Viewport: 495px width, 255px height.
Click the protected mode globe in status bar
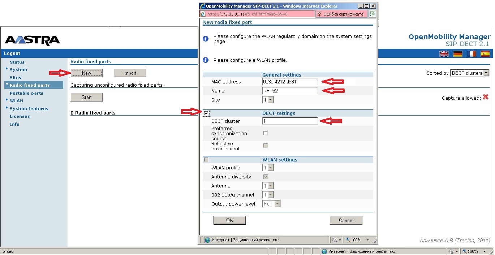pos(207,239)
